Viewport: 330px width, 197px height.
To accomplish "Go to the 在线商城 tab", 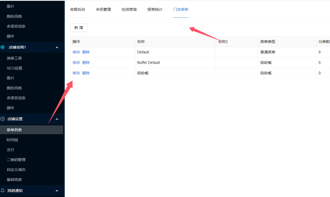I will coord(129,9).
